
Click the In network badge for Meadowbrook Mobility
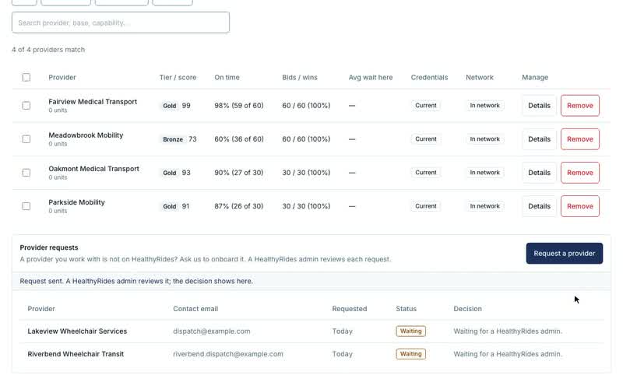[484, 139]
